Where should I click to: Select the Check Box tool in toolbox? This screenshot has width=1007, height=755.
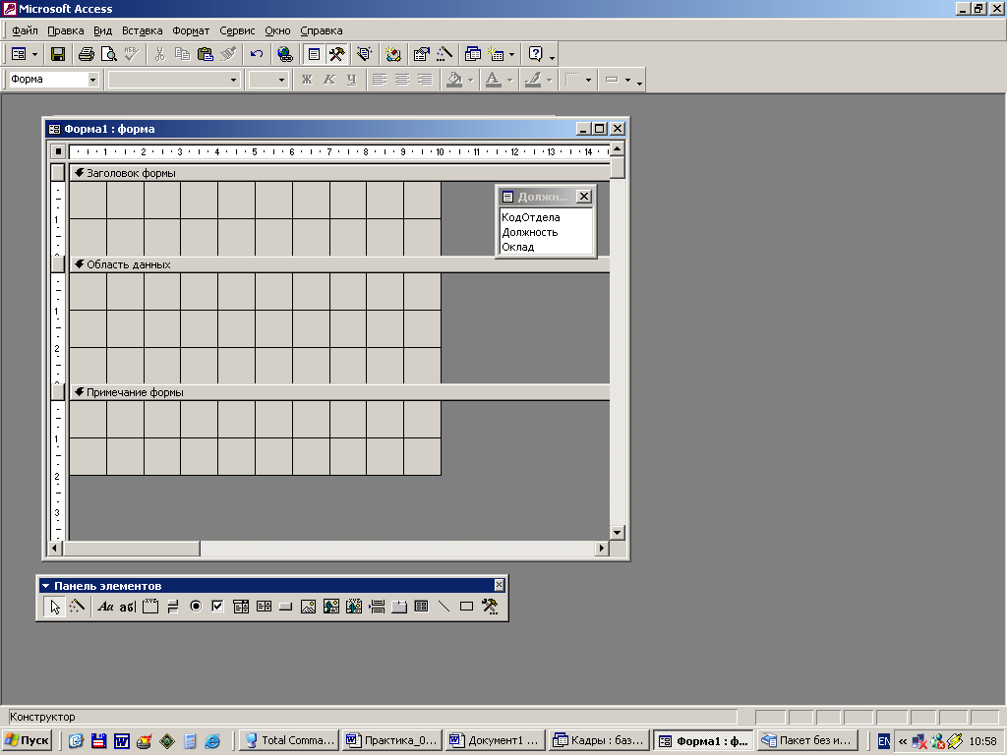pyautogui.click(x=217, y=607)
